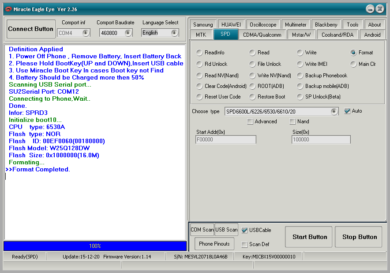Switch to the Mstar/W tab

click(x=301, y=34)
